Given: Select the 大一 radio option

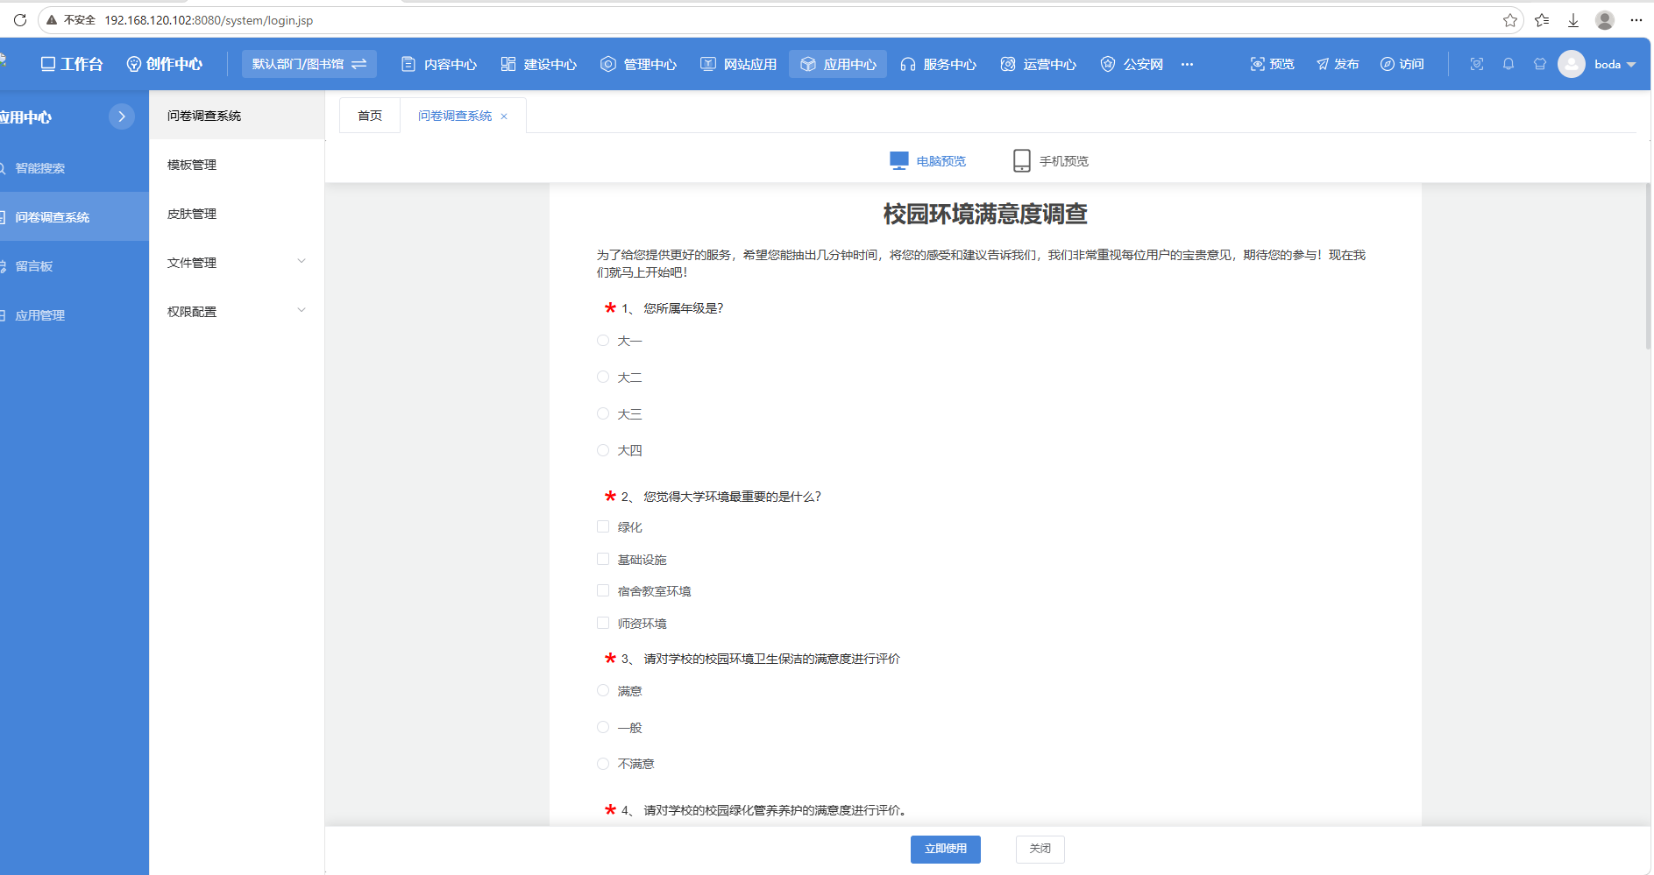Looking at the screenshot, I should tap(603, 341).
